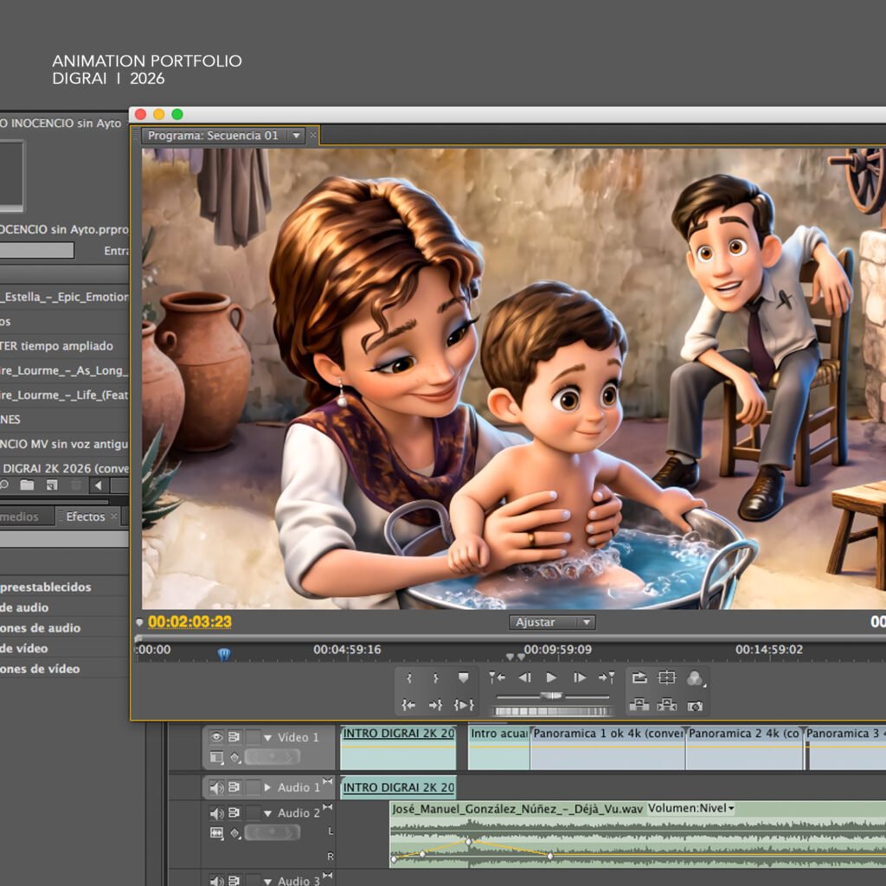Toggle sync lock on Video 1

(234, 737)
